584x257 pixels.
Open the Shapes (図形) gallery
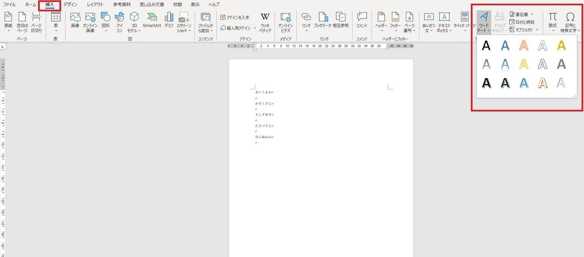pyautogui.click(x=106, y=22)
